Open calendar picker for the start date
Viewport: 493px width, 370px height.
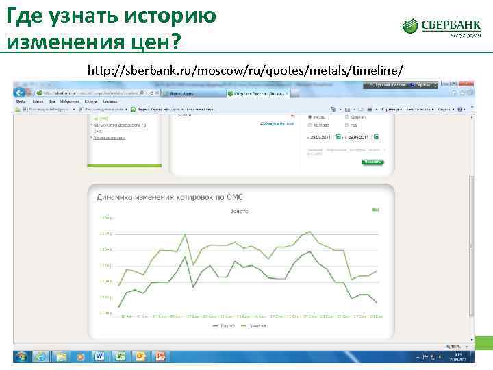338,137
